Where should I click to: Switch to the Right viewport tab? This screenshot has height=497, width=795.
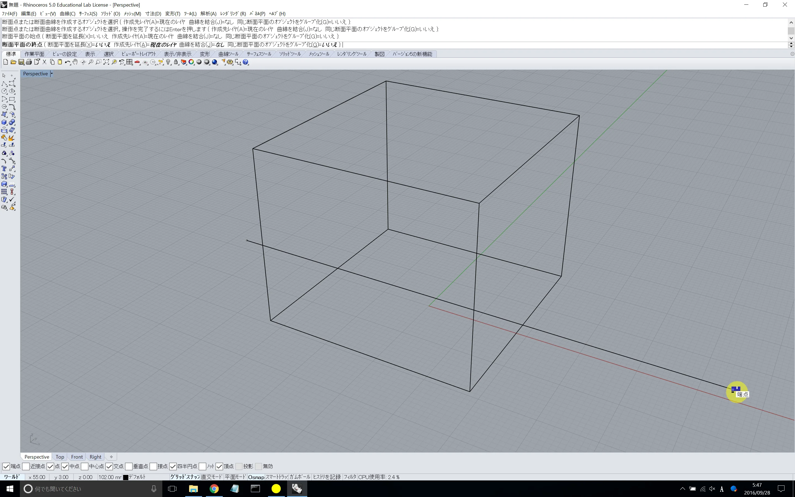coord(95,457)
